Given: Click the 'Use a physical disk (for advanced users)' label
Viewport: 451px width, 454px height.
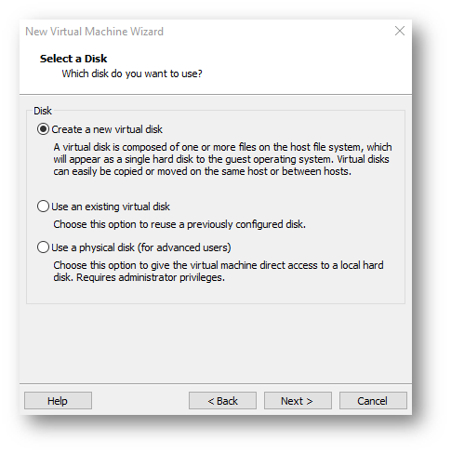Looking at the screenshot, I should click(141, 247).
